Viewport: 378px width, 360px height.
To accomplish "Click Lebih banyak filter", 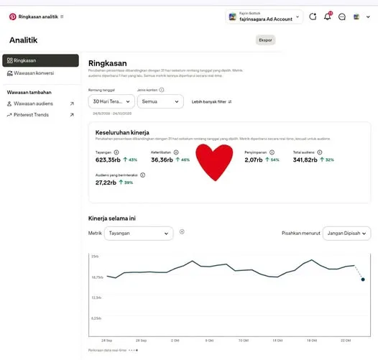I will [211, 102].
